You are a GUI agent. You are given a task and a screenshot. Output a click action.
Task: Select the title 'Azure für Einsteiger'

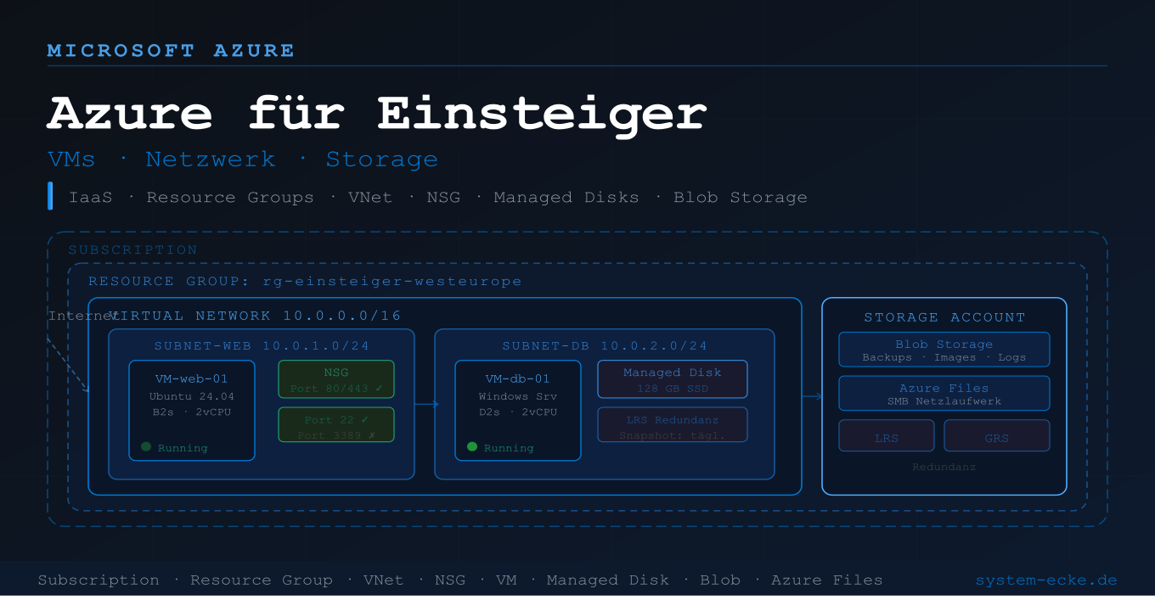376,112
